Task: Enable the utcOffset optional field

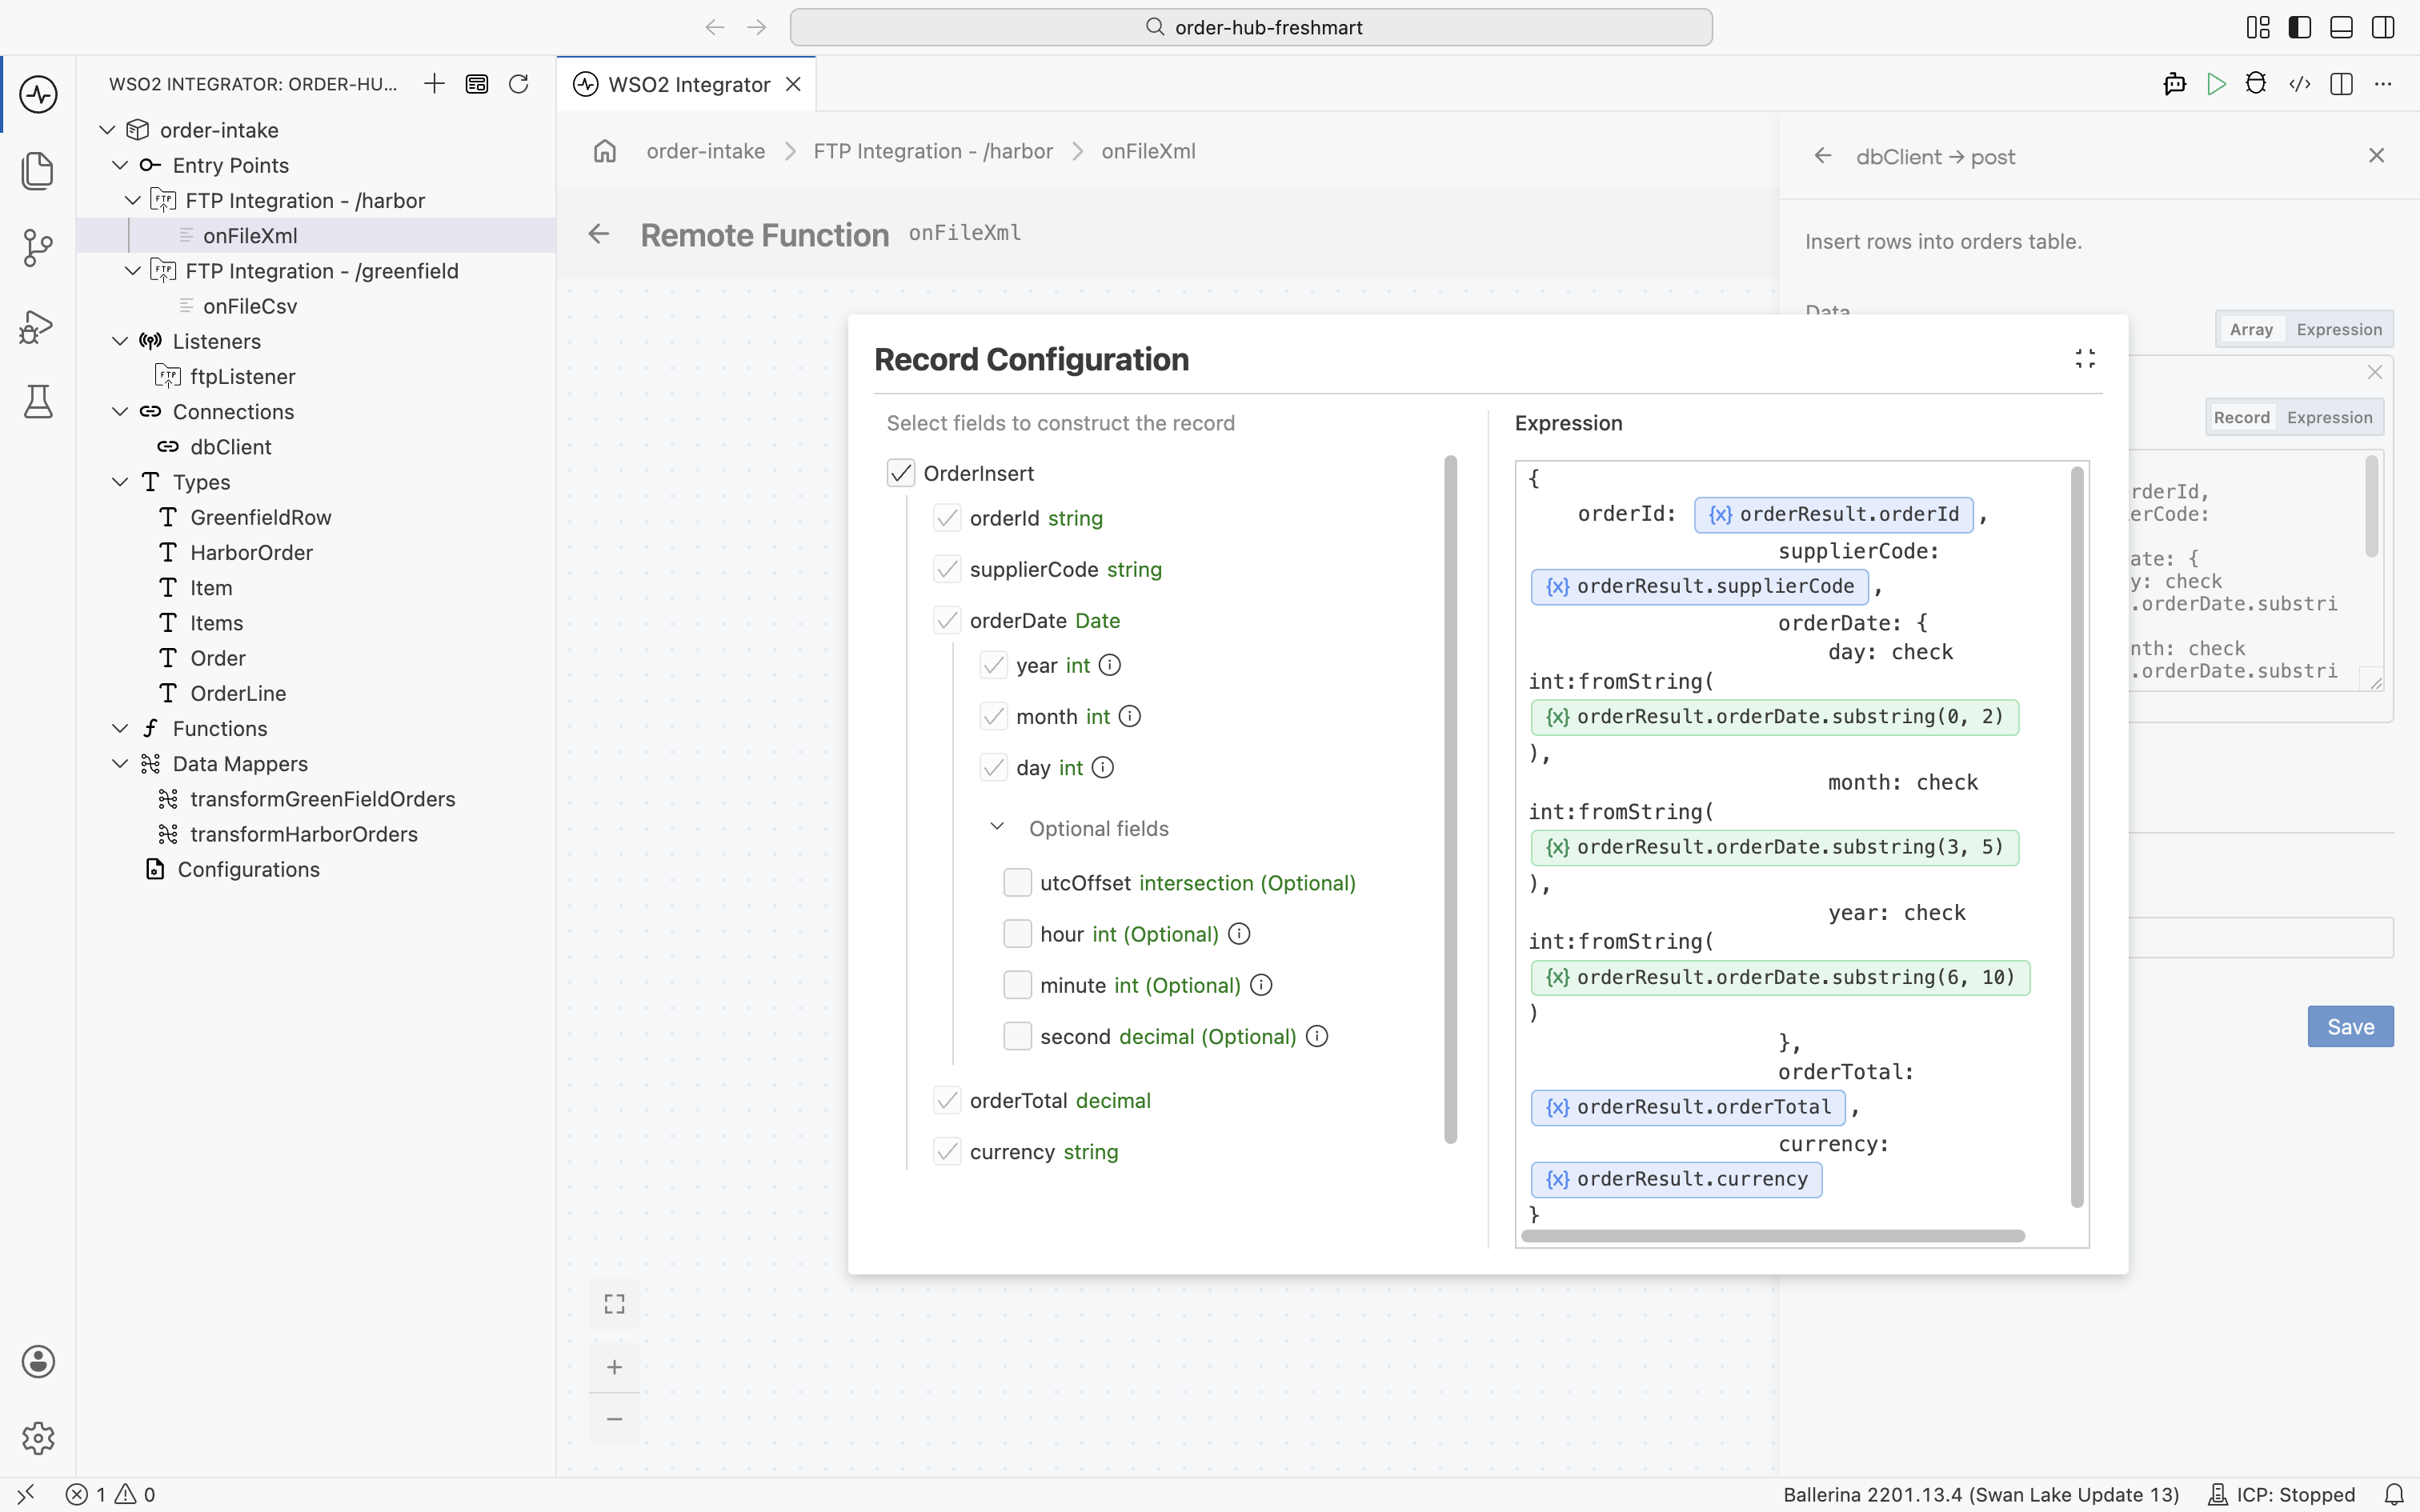Action: pyautogui.click(x=1017, y=882)
